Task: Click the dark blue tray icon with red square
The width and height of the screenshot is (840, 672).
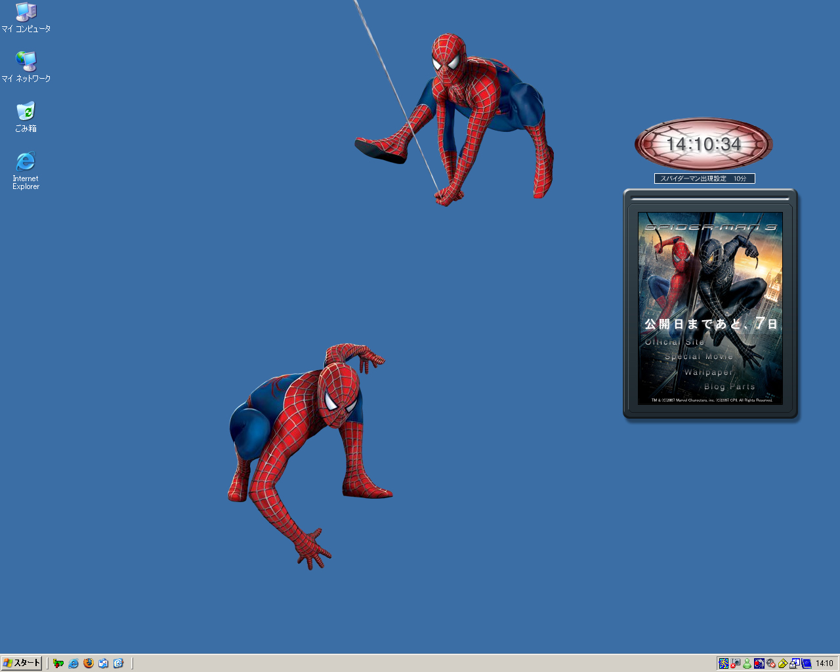Action: point(759,663)
